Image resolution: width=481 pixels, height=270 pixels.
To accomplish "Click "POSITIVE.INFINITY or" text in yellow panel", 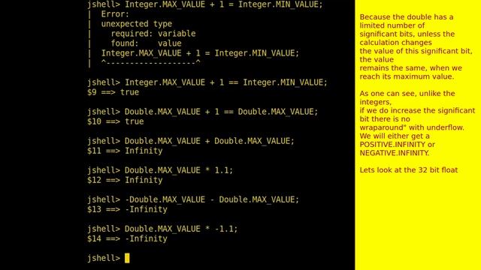I will (x=398, y=145).
